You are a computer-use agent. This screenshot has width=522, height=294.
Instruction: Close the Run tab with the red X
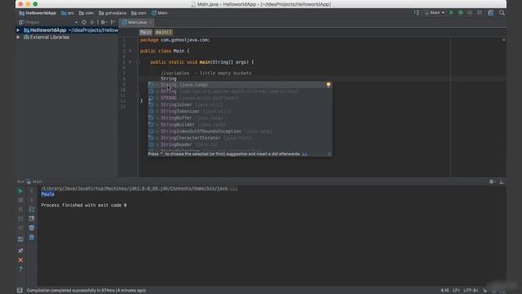(x=20, y=260)
